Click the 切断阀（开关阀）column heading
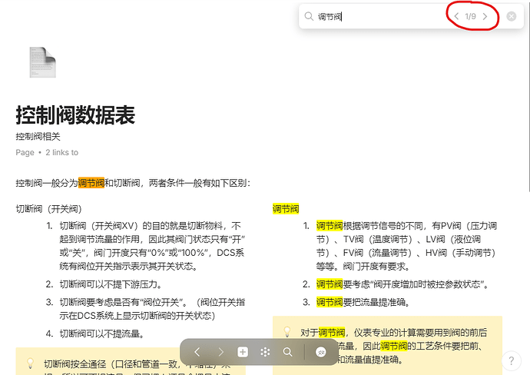The width and height of the screenshot is (530, 375). pyautogui.click(x=48, y=209)
